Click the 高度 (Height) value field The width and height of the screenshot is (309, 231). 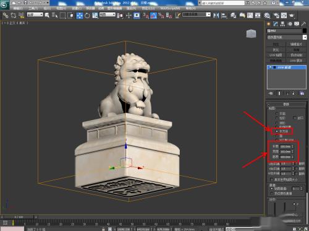point(286,157)
